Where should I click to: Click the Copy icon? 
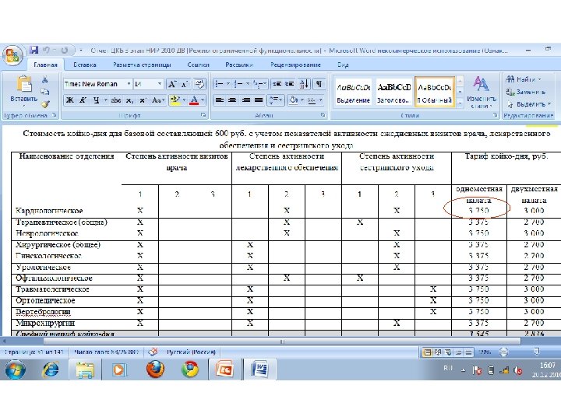click(45, 92)
